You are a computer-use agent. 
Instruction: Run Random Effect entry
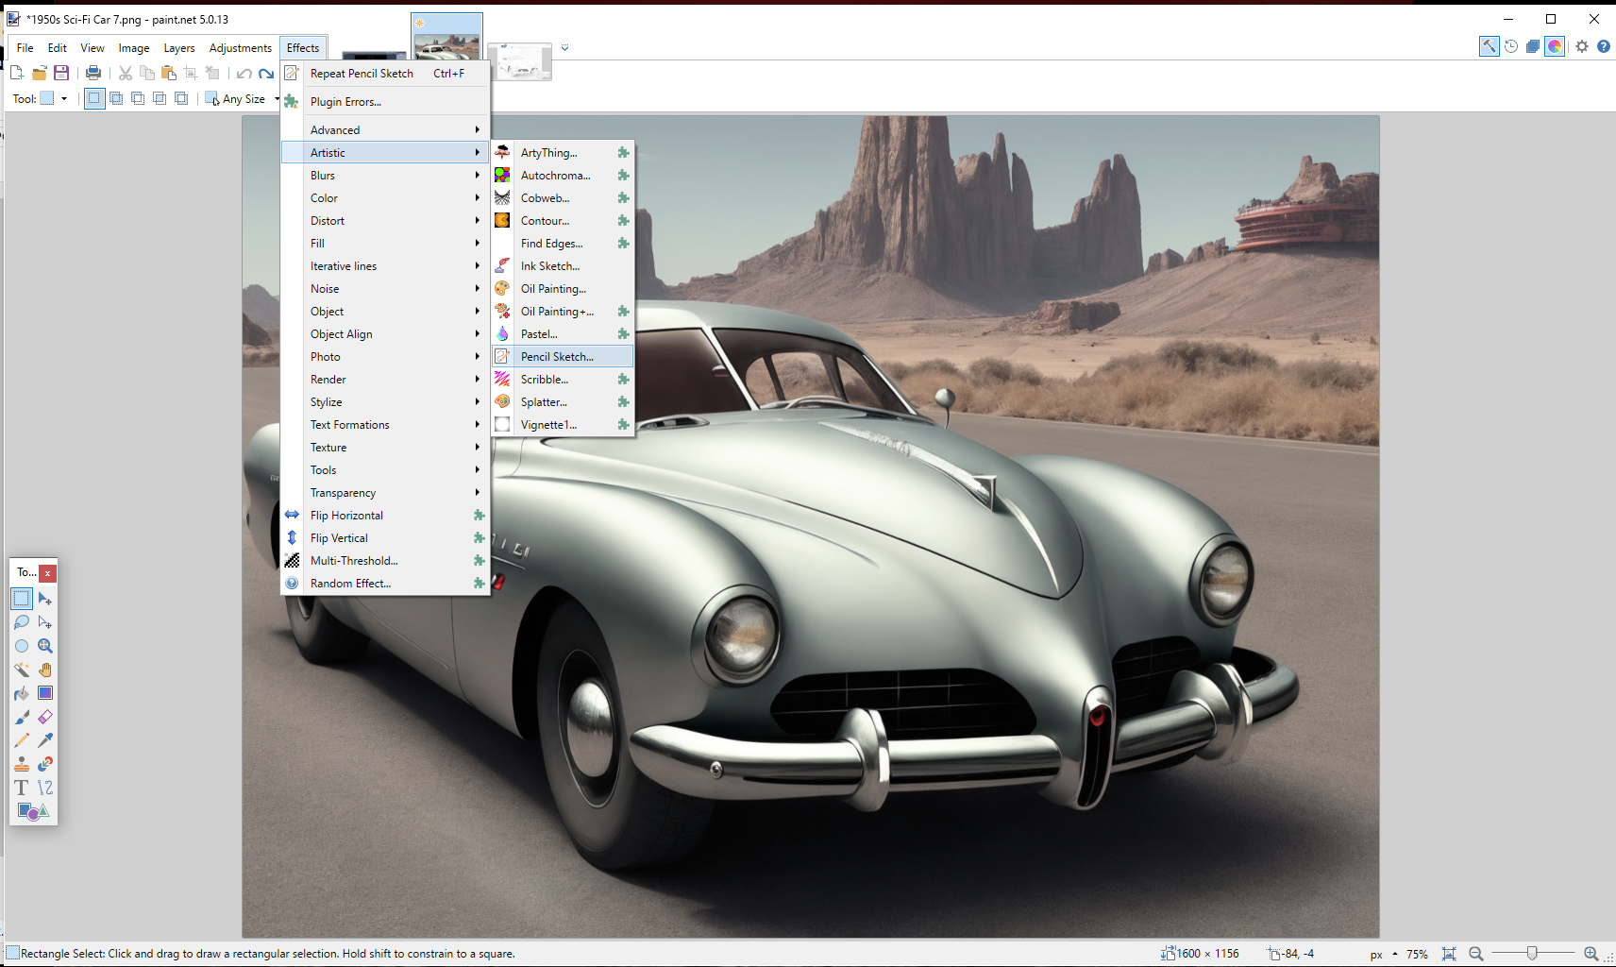point(385,584)
